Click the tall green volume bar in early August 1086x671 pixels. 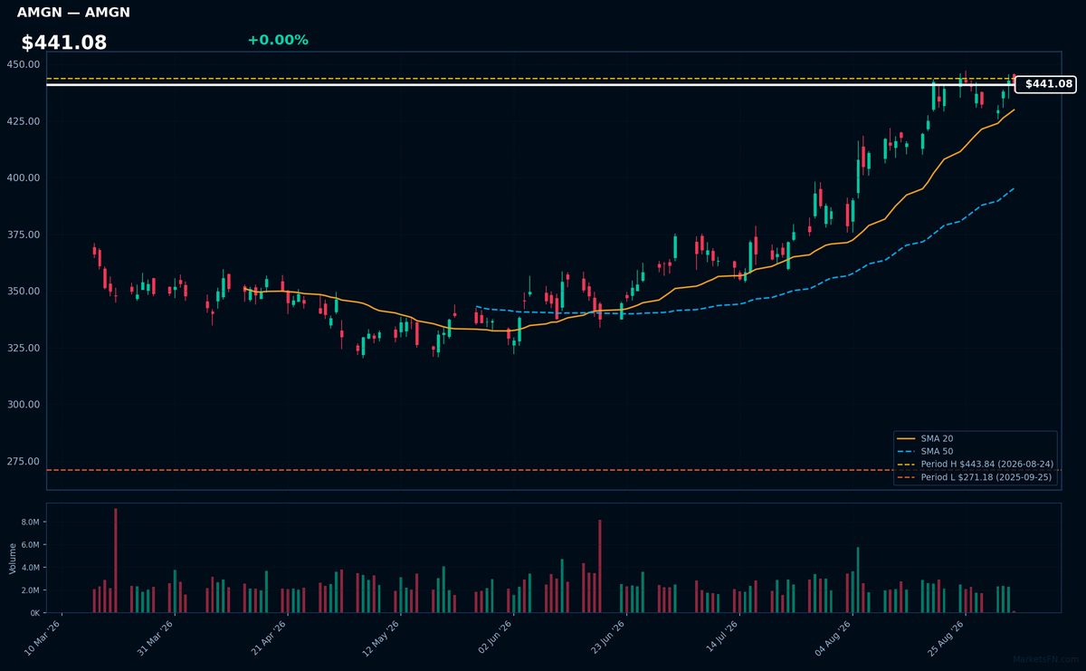pos(858,580)
